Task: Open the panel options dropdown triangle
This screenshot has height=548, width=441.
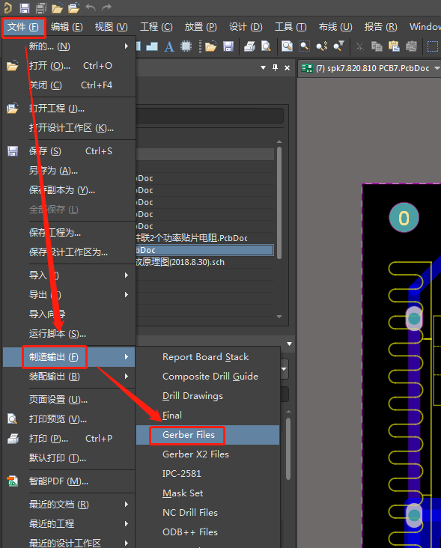Action: [x=263, y=68]
